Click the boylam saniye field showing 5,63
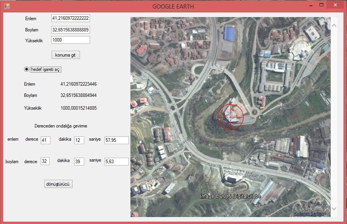The height and width of the screenshot is (224, 347). 116,162
